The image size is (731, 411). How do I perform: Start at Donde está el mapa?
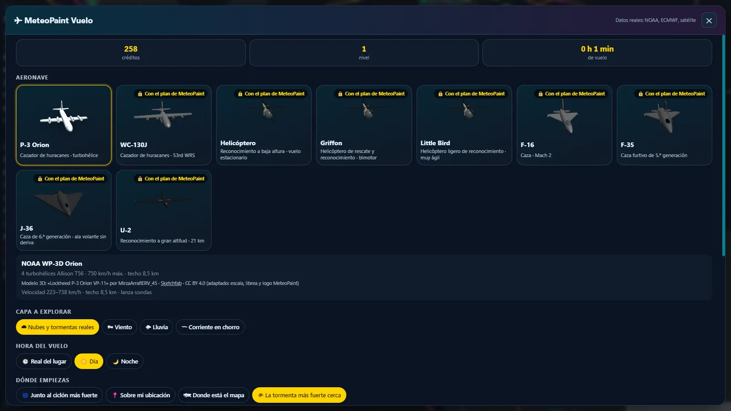point(214,395)
